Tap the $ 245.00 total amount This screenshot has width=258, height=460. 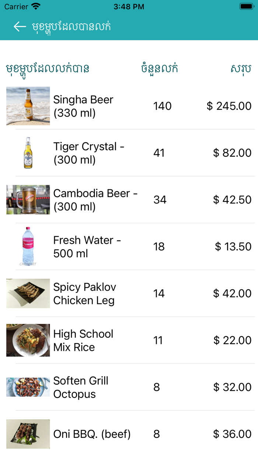[229, 106]
